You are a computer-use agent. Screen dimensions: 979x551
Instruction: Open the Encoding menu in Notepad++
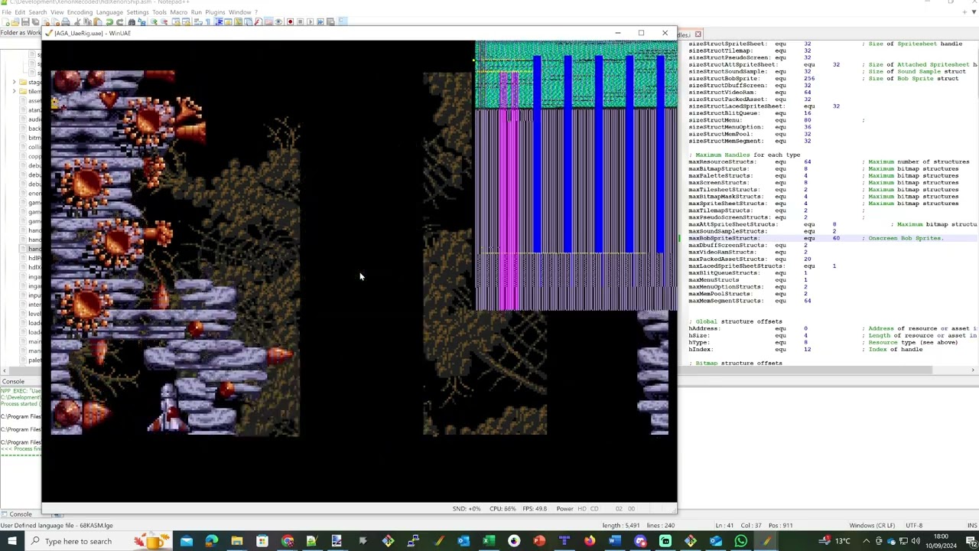pos(80,12)
